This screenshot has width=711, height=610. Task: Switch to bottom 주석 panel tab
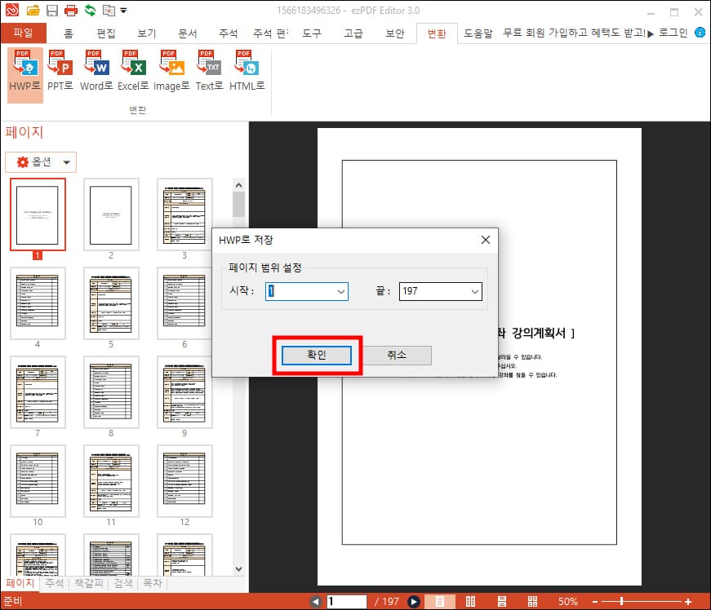click(55, 583)
